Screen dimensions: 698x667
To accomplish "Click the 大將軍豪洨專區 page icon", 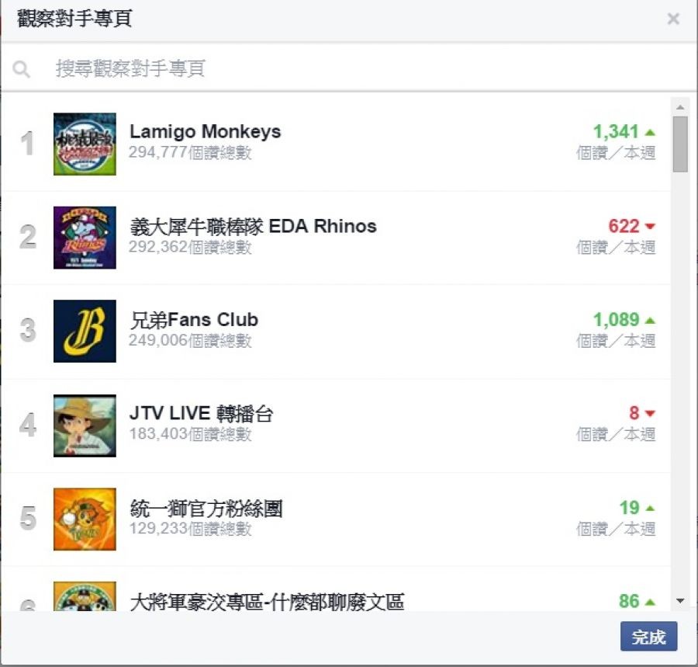I will click(x=85, y=596).
